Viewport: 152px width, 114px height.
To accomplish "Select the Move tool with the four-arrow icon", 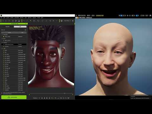I will click(34, 21).
